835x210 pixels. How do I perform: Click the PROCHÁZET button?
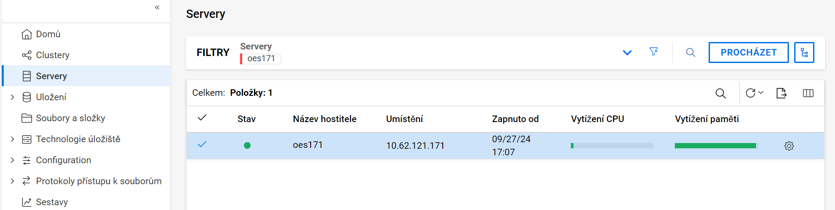pyautogui.click(x=748, y=52)
